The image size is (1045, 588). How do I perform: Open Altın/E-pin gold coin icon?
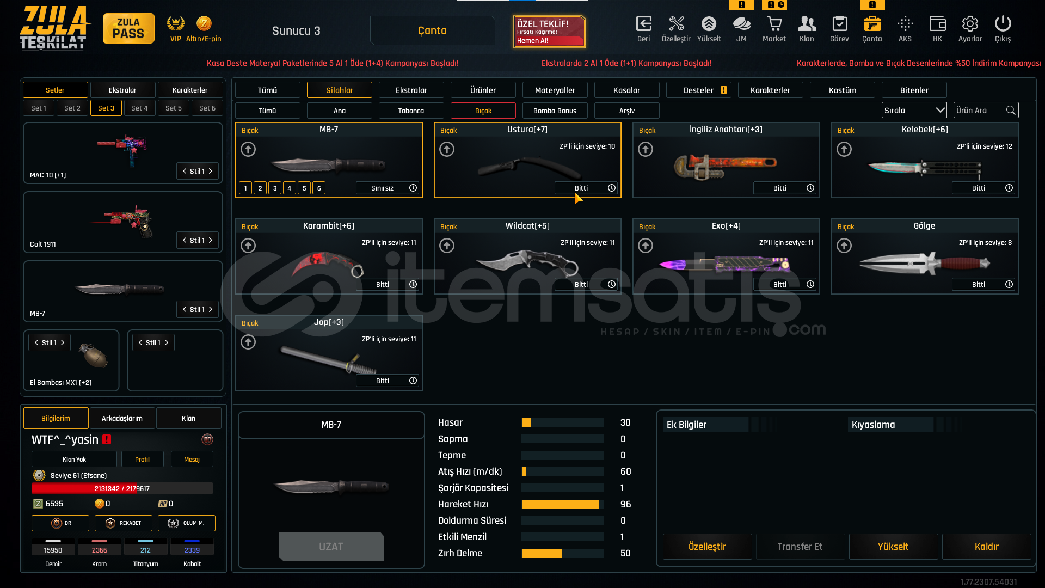204,23
